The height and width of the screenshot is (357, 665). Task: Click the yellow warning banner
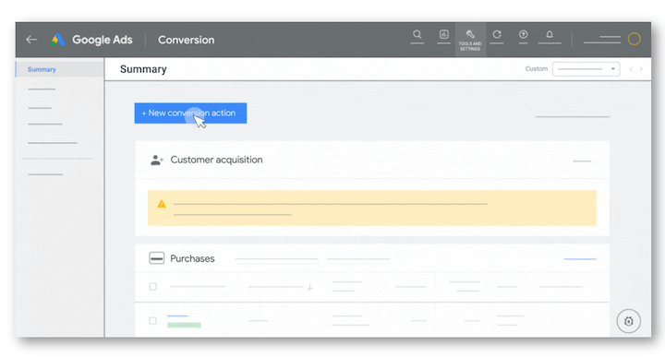[372, 208]
